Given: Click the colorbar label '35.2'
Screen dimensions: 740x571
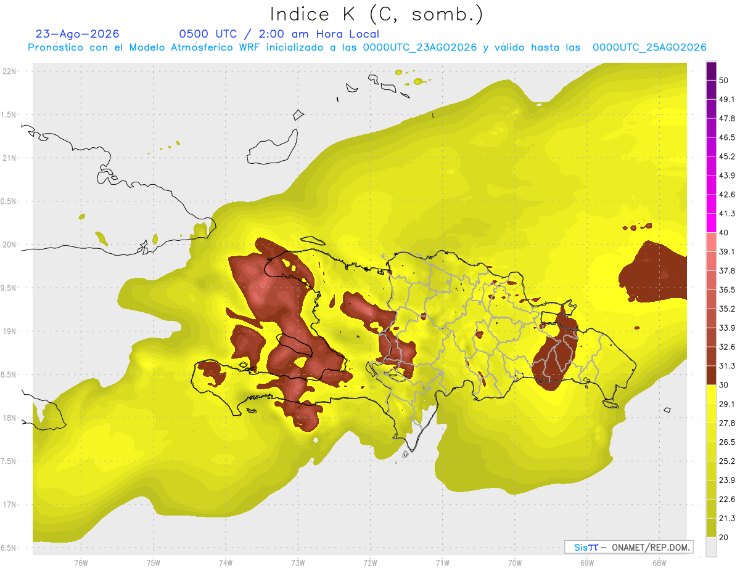Looking at the screenshot, I should 727,309.
